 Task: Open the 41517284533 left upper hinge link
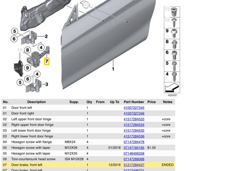pos(134,119)
